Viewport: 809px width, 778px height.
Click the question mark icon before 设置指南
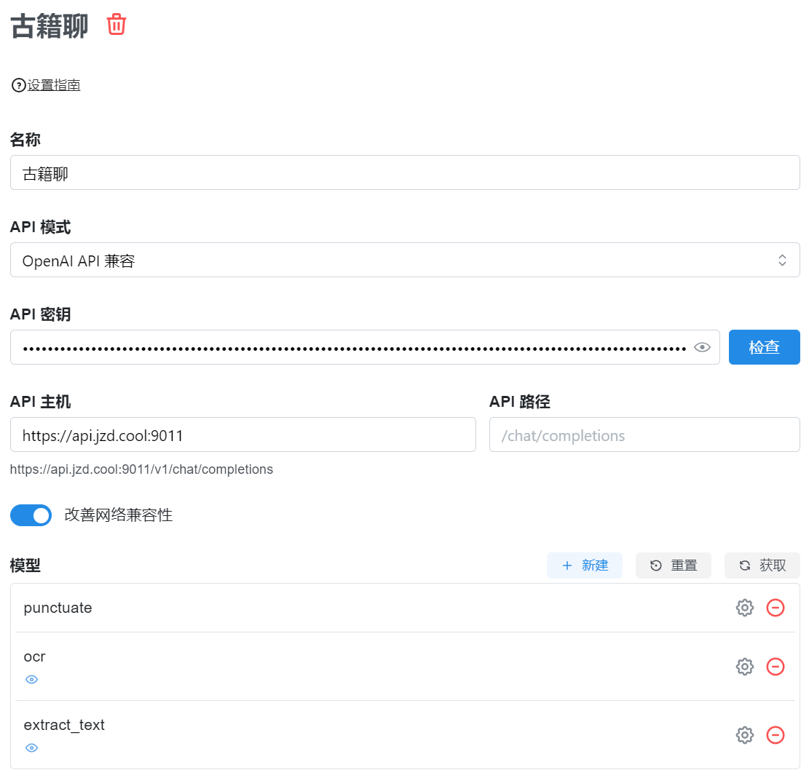click(19, 85)
